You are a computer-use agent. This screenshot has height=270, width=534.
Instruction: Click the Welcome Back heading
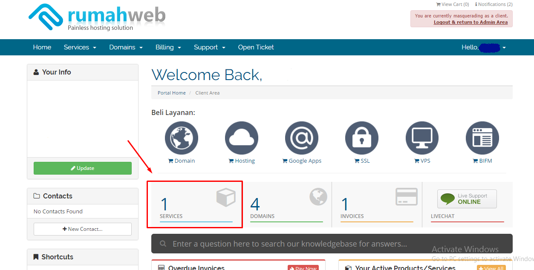(x=207, y=75)
